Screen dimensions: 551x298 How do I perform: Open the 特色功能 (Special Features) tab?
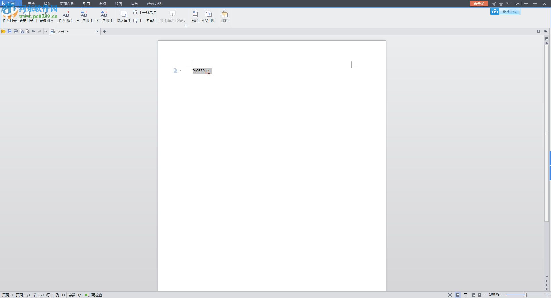154,4
